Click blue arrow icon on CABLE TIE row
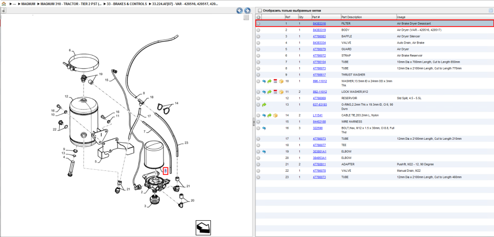This screenshot has width=494, height=237. coord(264,116)
